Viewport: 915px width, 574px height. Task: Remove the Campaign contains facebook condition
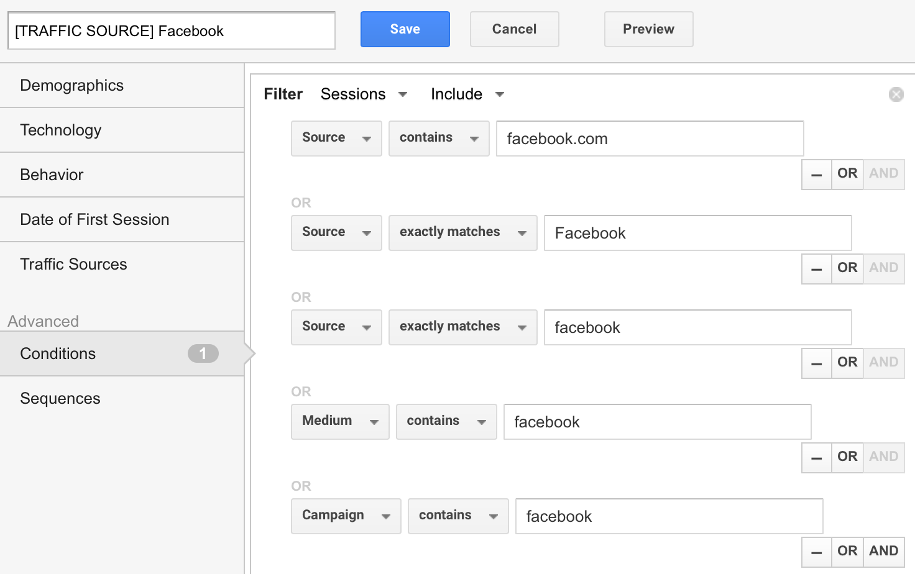click(x=817, y=552)
